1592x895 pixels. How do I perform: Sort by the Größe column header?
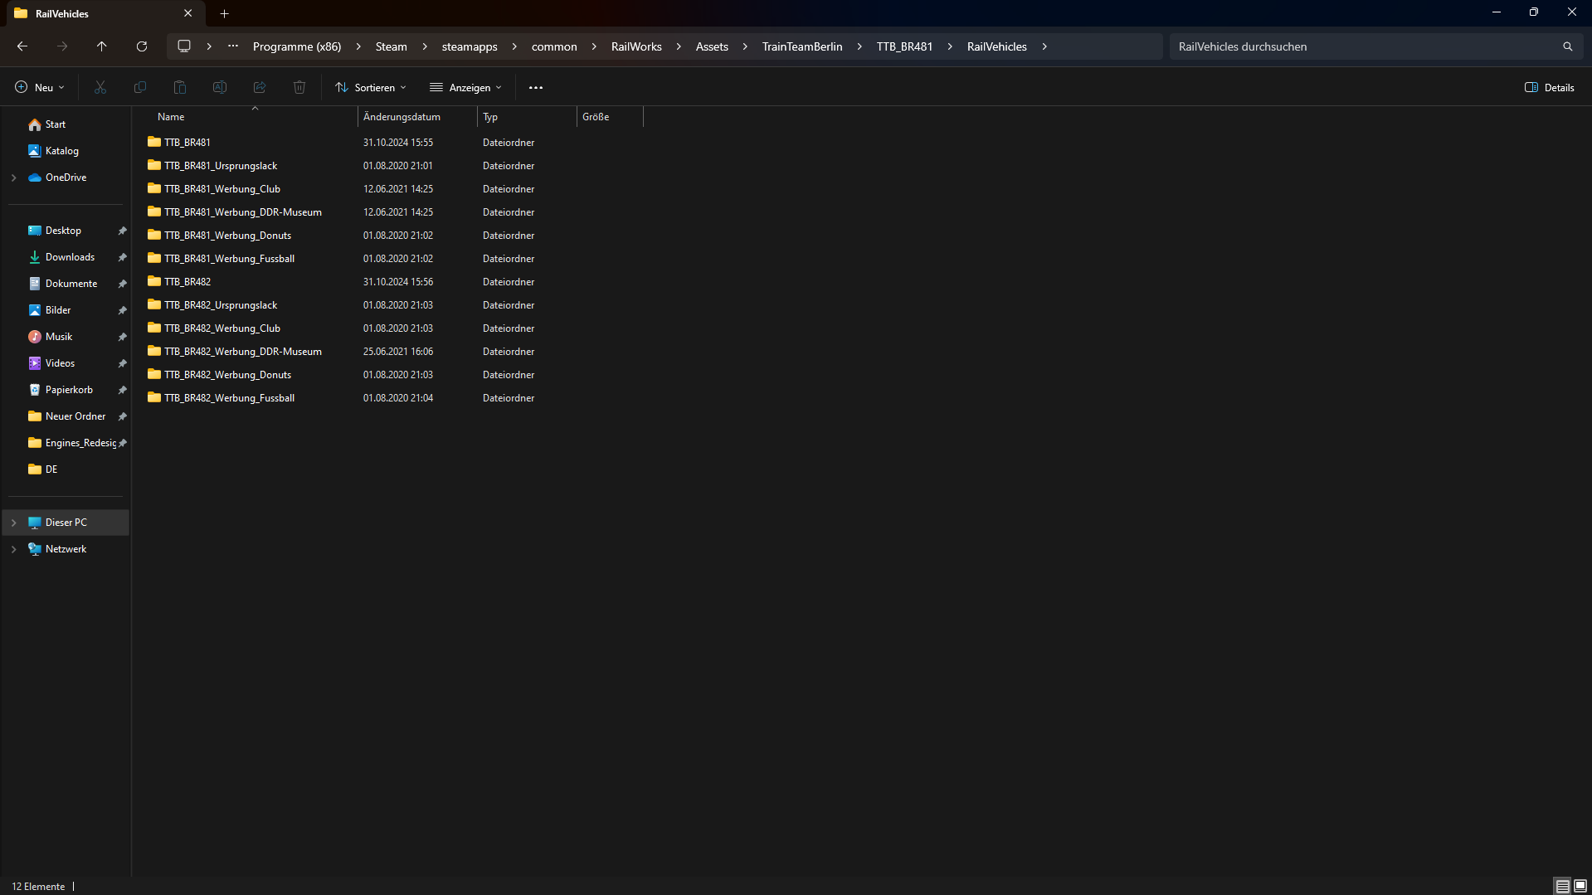[610, 117]
